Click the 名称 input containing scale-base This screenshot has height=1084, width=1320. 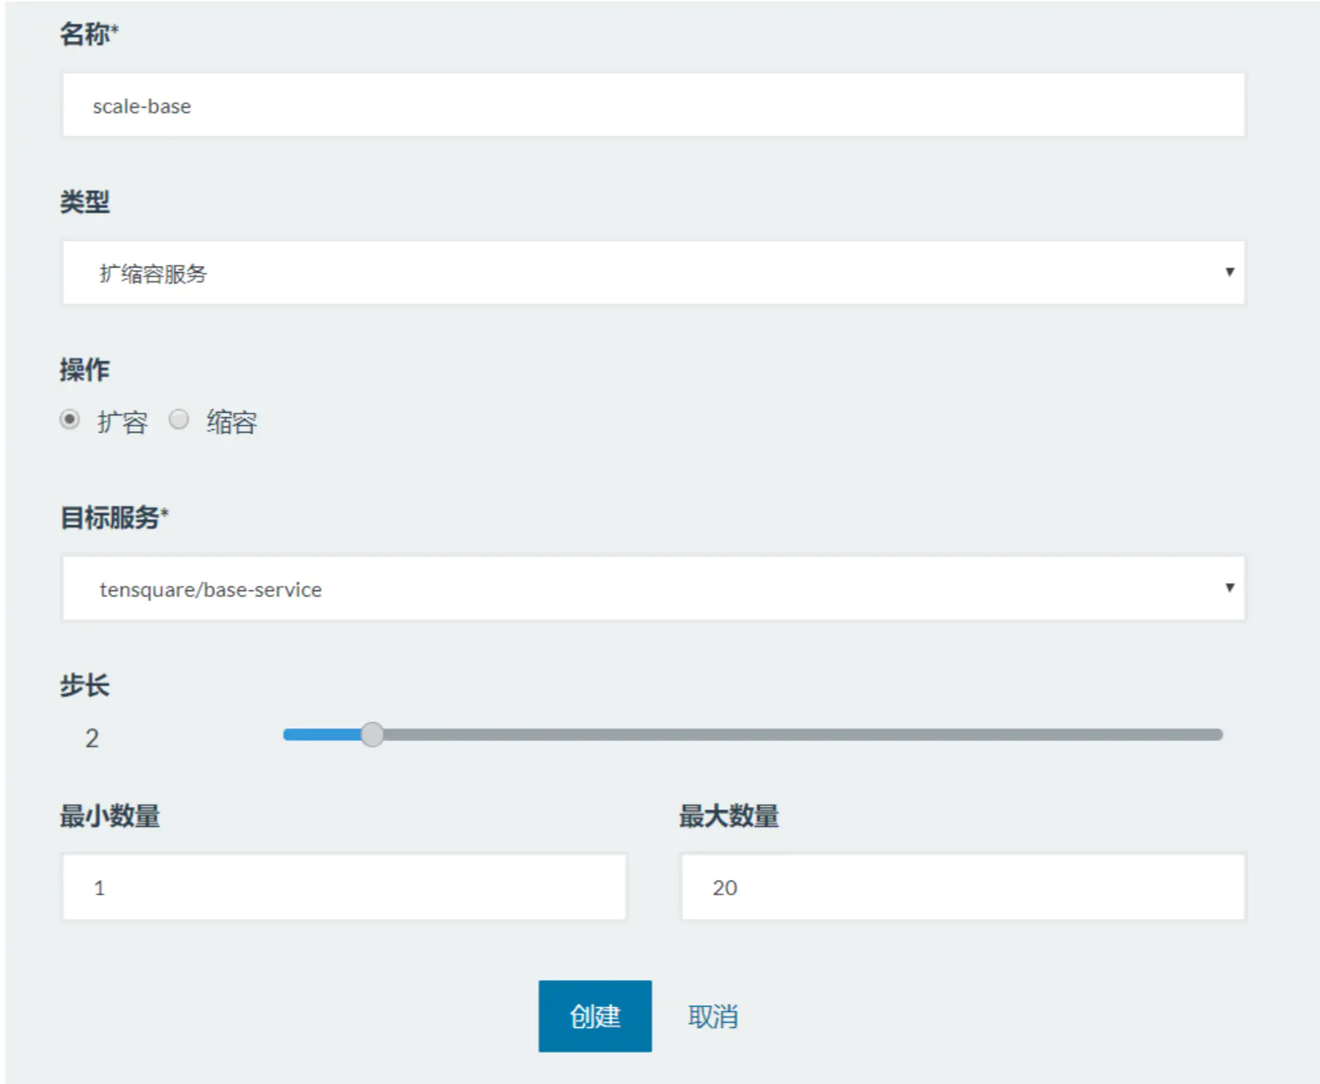(652, 106)
